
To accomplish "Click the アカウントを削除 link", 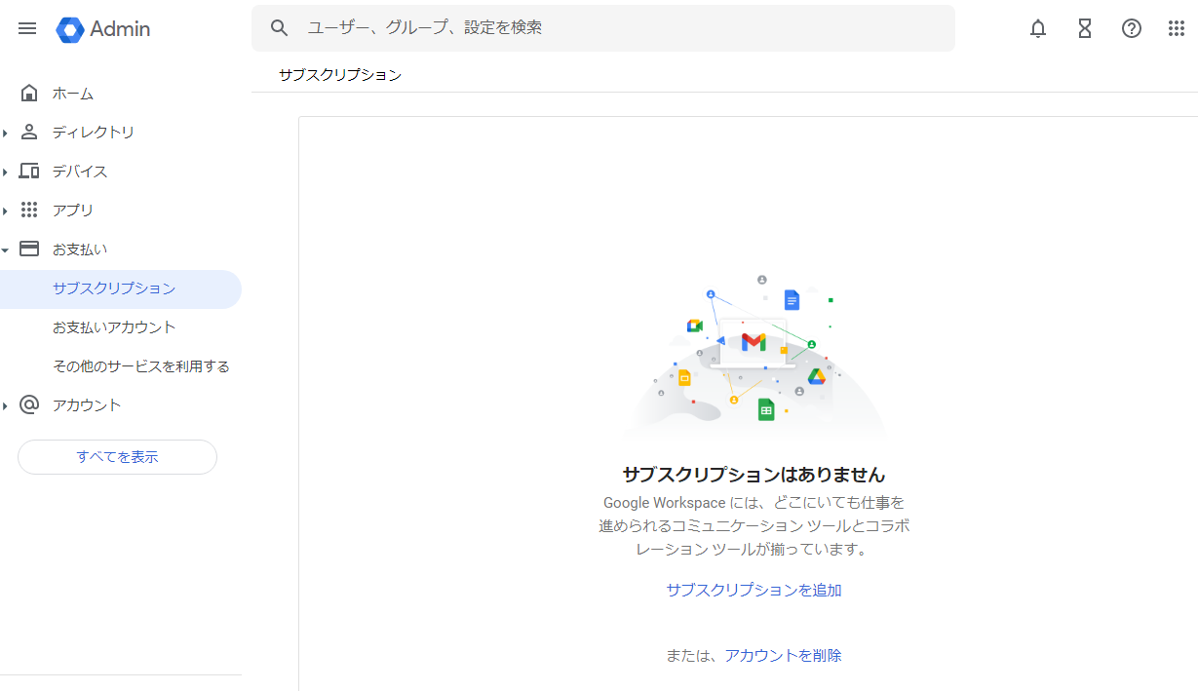I will pyautogui.click(x=783, y=655).
